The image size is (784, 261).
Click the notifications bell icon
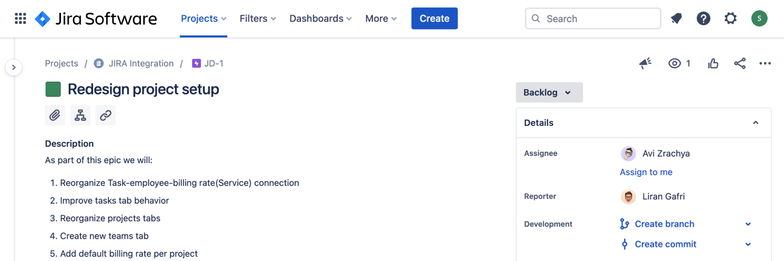point(676,18)
